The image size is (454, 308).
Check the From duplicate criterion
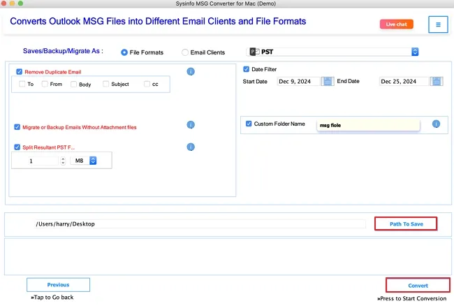(45, 84)
